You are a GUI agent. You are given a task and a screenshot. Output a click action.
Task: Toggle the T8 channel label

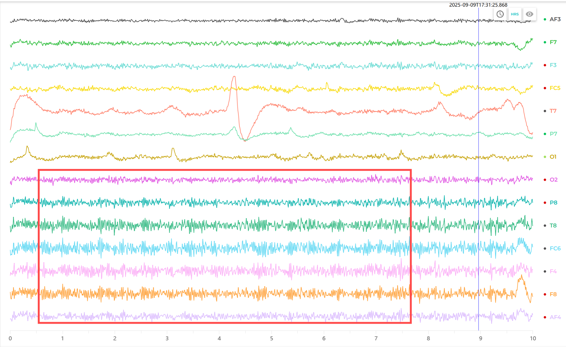coord(553,226)
